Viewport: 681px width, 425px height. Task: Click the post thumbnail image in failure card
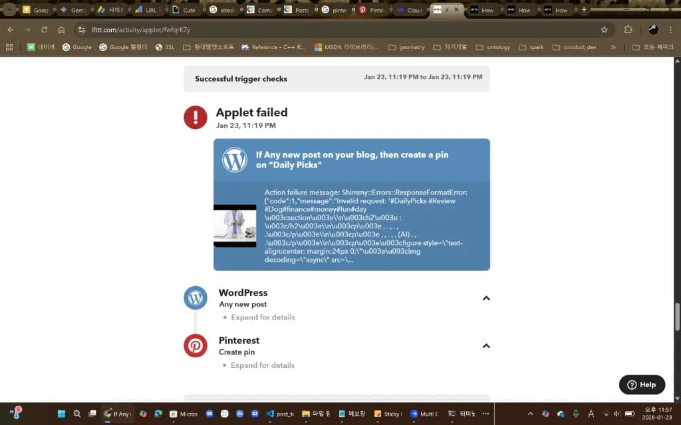tap(235, 226)
